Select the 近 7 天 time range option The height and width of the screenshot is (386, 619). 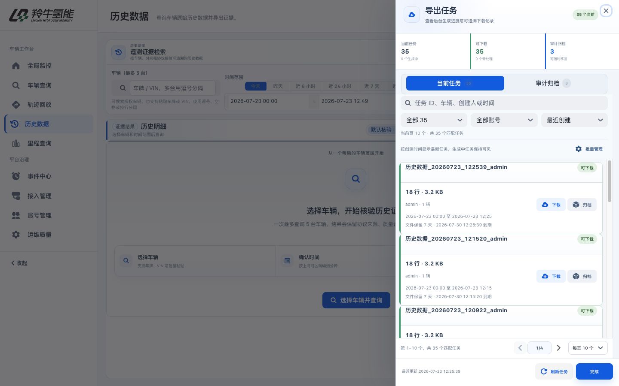pos(372,86)
